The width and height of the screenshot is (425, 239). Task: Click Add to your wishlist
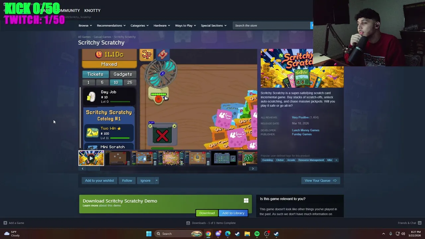tap(99, 181)
